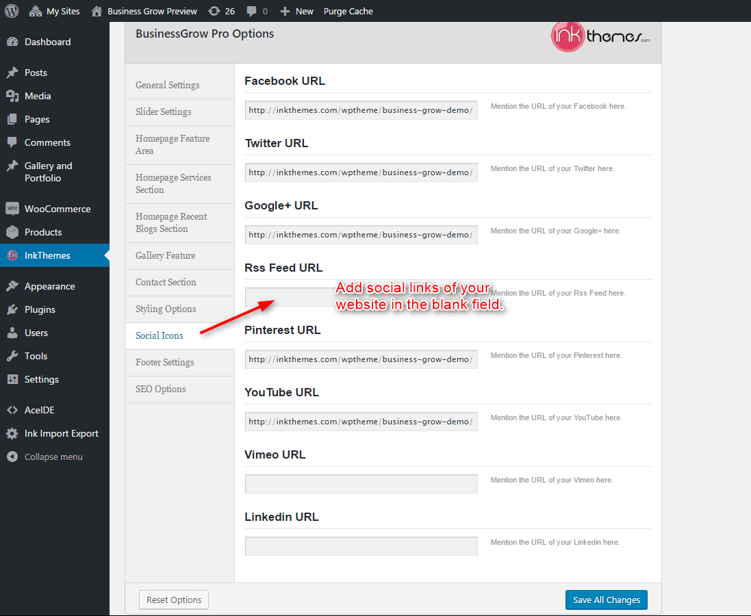Click the Tools wrench icon
The height and width of the screenshot is (616, 751).
pos(12,356)
